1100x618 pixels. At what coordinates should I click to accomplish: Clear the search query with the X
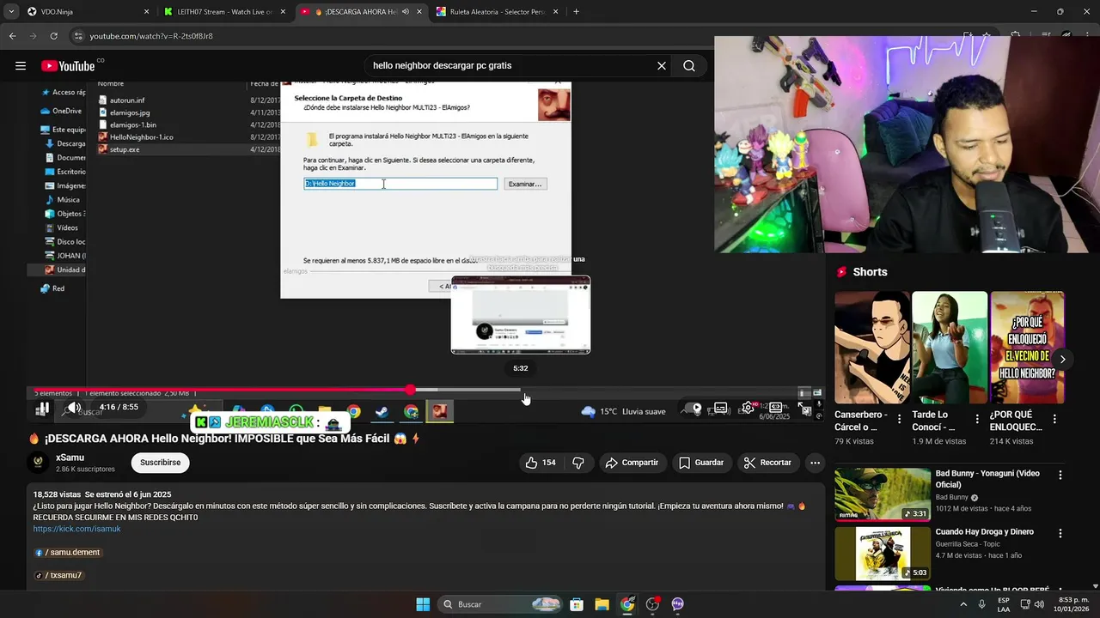(x=662, y=66)
